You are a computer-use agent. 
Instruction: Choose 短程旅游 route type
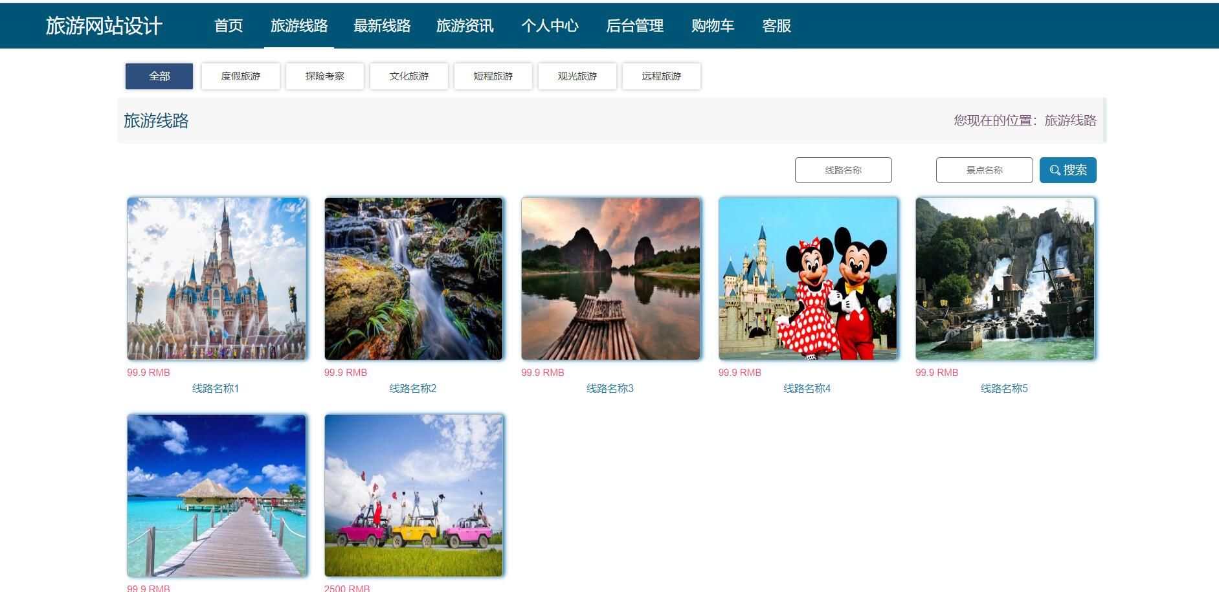493,76
